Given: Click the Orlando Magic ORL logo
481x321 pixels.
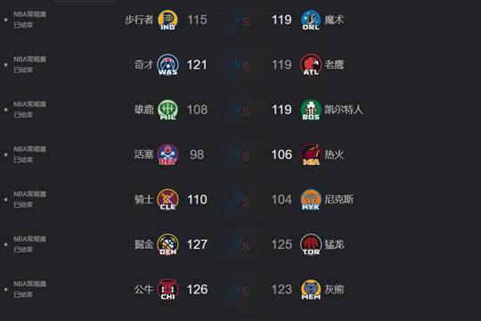Looking at the screenshot, I should (311, 20).
